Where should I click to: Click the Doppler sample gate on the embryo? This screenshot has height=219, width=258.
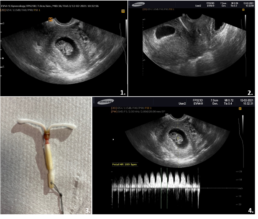pyautogui.click(x=178, y=138)
